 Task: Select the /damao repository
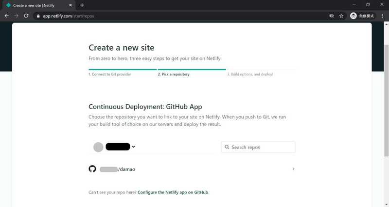click(x=192, y=169)
